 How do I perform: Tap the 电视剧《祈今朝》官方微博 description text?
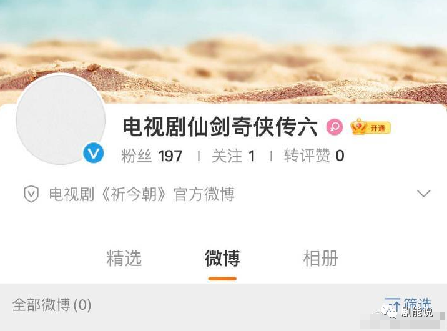[142, 194]
